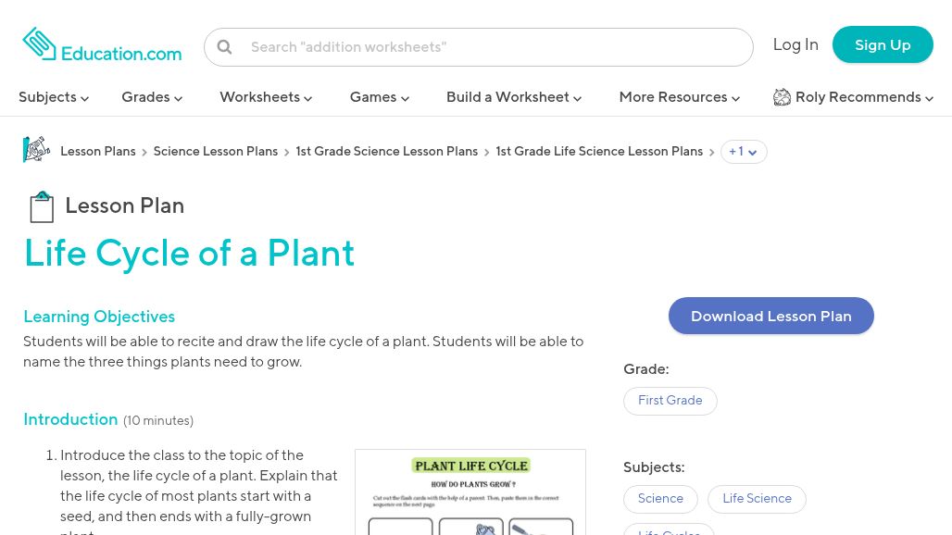This screenshot has width=952, height=535.
Task: Click the science beaker breadcrumb icon
Action: pos(36,149)
